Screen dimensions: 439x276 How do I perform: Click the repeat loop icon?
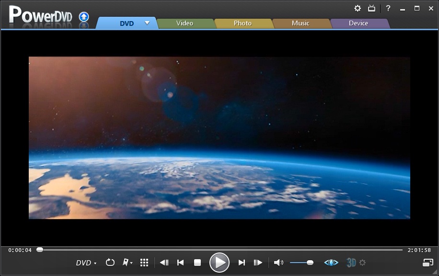click(x=110, y=262)
